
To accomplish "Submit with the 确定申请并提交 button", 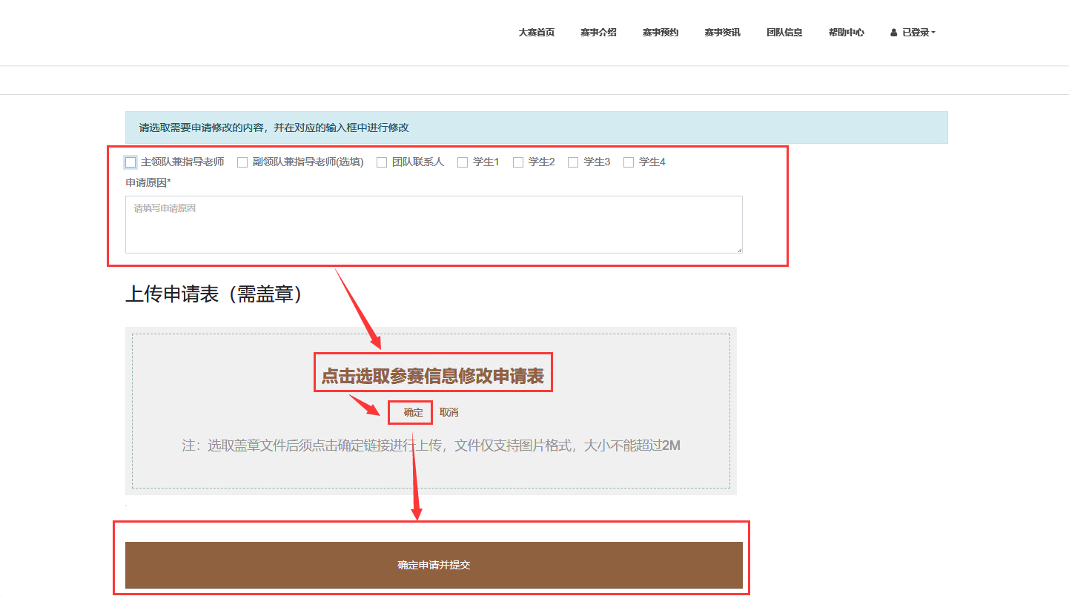I will (x=434, y=565).
